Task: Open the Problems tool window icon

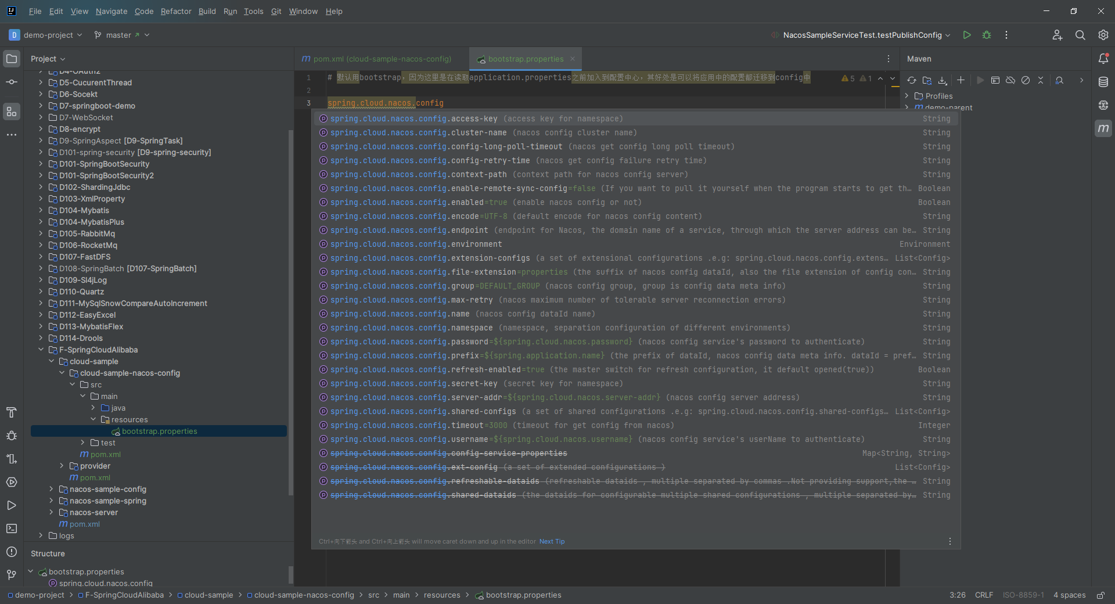Action: (x=12, y=552)
